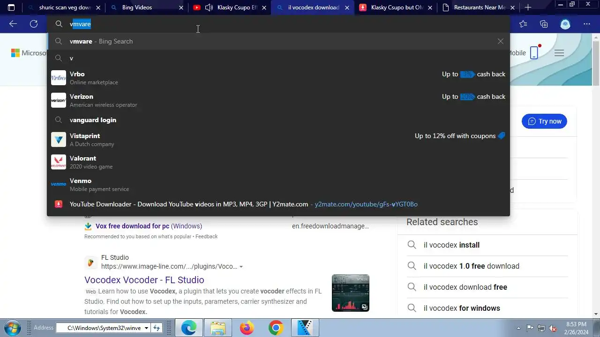Close the Bing Videos tab
Screen dimensions: 600x337
[x=181, y=7]
